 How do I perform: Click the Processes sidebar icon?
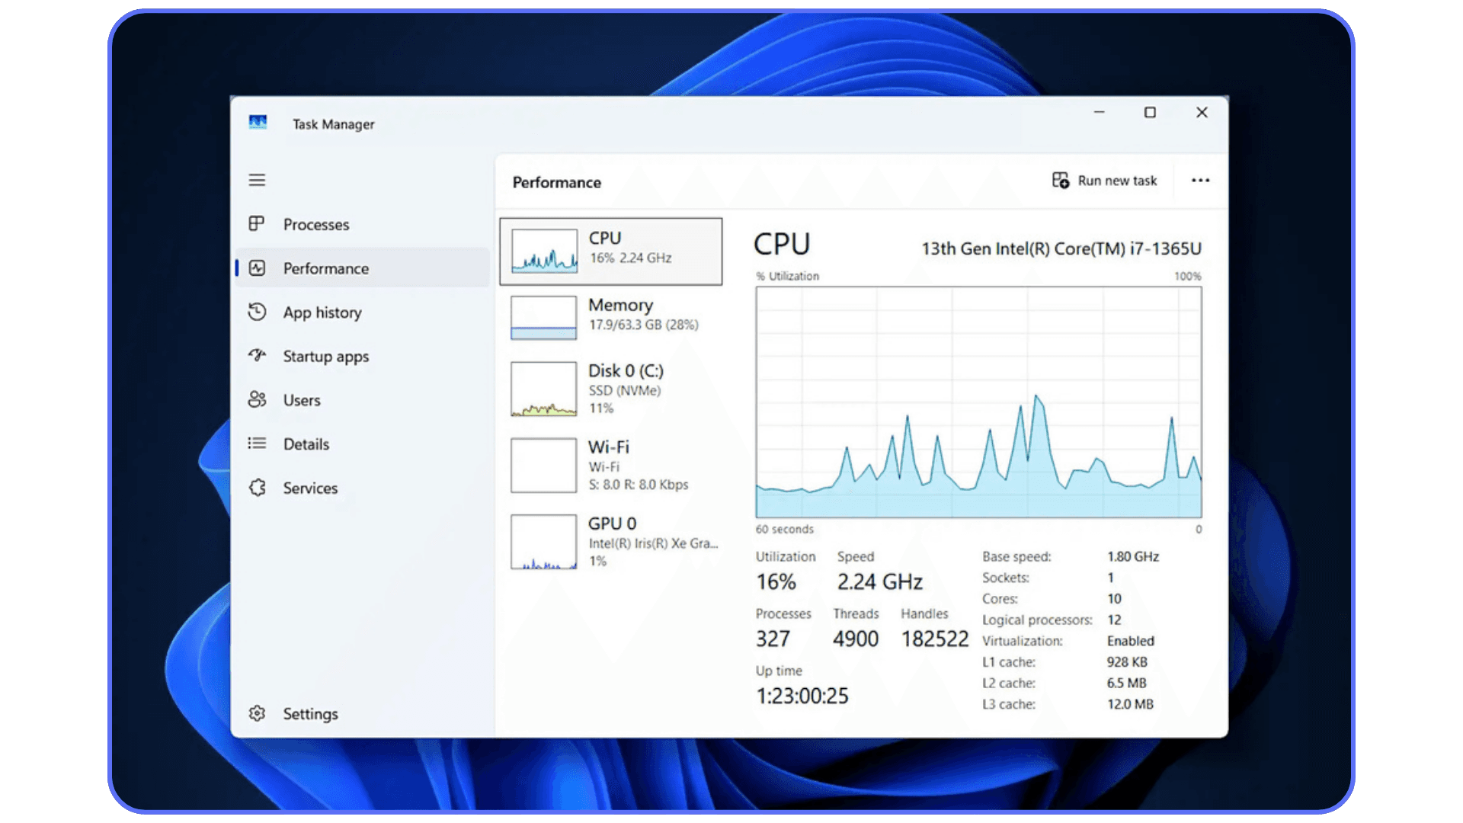(x=257, y=224)
